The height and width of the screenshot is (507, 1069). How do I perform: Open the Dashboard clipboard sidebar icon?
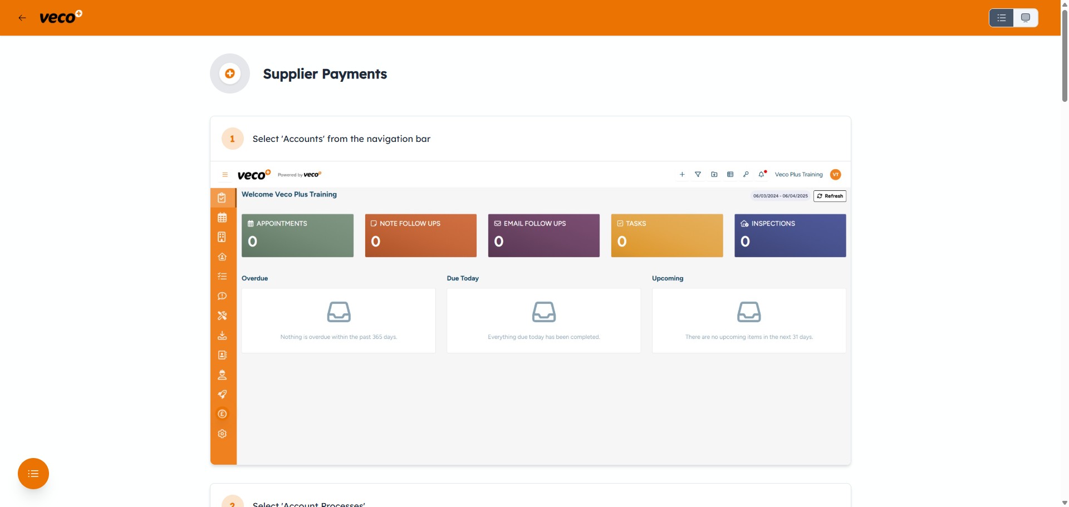pyautogui.click(x=222, y=198)
